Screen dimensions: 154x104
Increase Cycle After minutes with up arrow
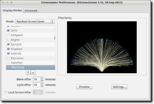click(x=42, y=84)
